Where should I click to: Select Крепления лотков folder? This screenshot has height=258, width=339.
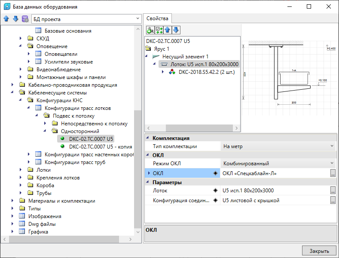[58, 178]
